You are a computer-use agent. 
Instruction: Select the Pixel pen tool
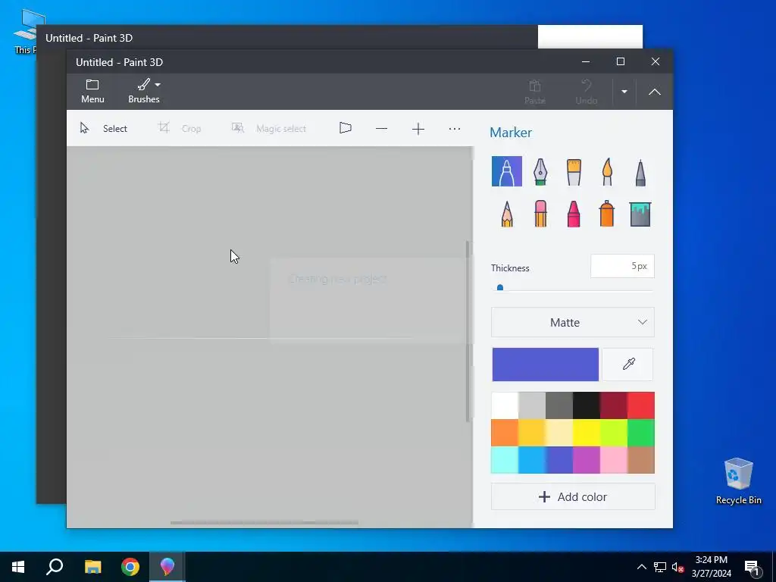coord(640,172)
